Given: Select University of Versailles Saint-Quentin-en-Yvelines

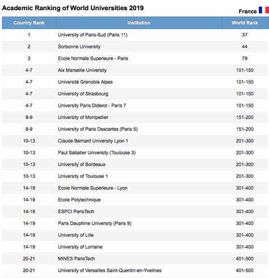Looking at the screenshot, I should (110, 271).
